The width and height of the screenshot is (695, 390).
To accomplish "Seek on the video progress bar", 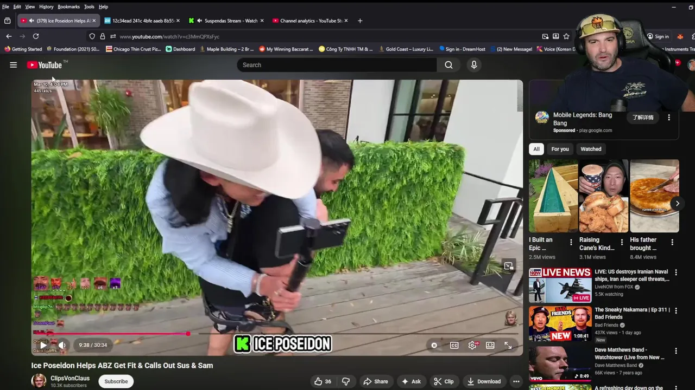I will pyautogui.click(x=277, y=334).
